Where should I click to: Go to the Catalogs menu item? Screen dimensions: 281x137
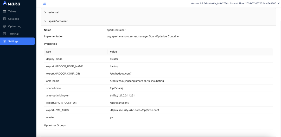pos(14,19)
